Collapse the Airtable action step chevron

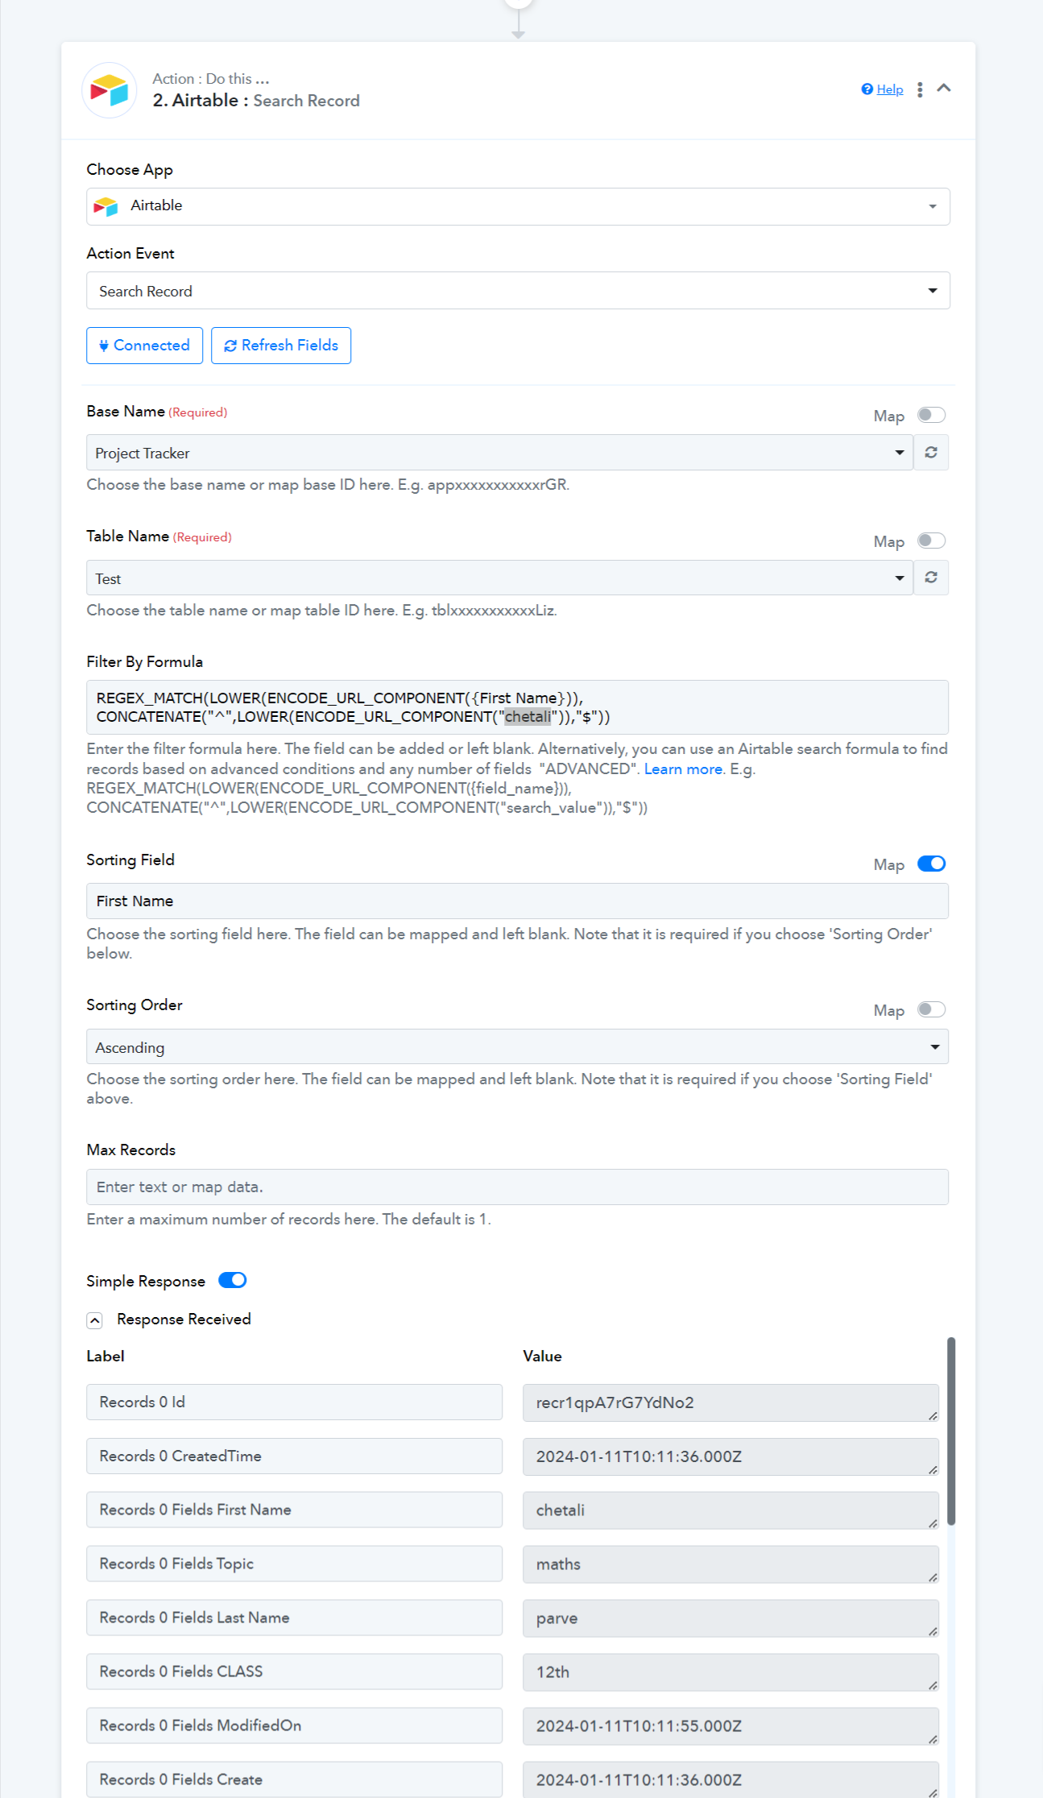coord(944,89)
